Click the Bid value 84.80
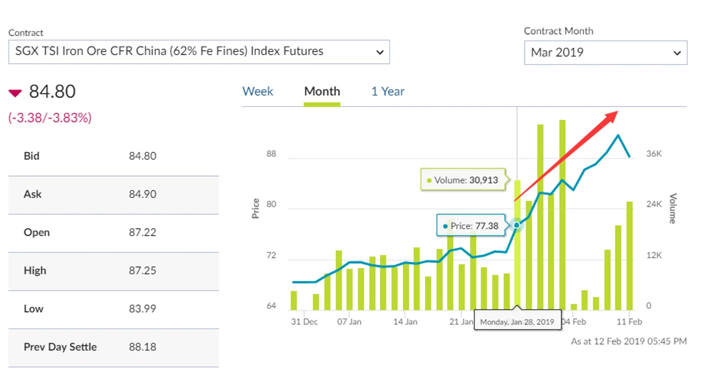The width and height of the screenshot is (709, 388). pos(142,156)
